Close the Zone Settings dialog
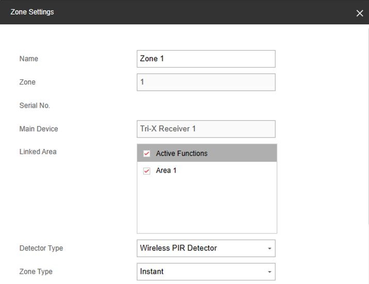The width and height of the screenshot is (369, 284). pyautogui.click(x=359, y=13)
